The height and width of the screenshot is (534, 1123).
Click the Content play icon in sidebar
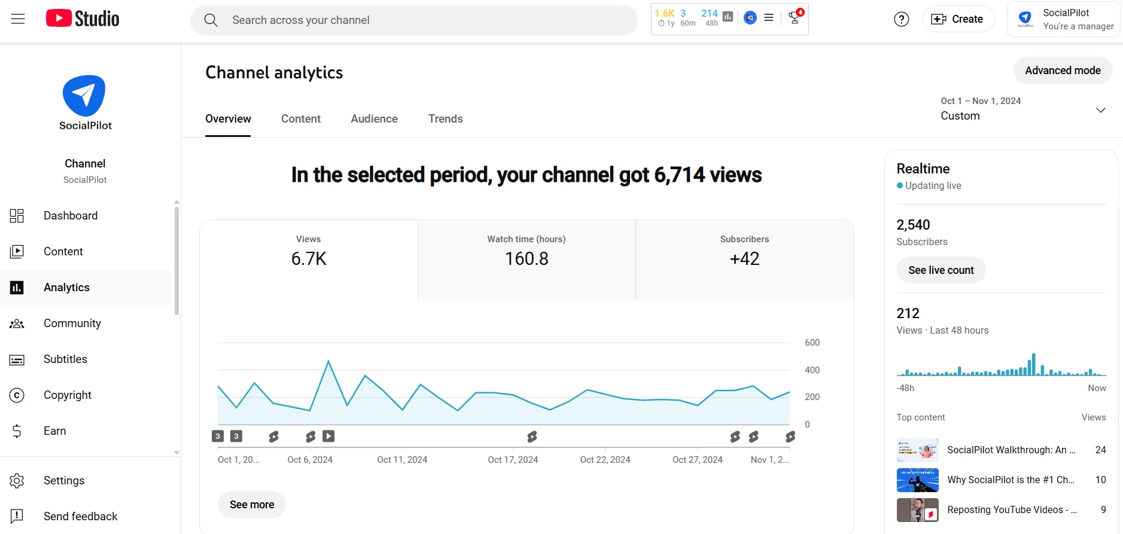point(17,252)
